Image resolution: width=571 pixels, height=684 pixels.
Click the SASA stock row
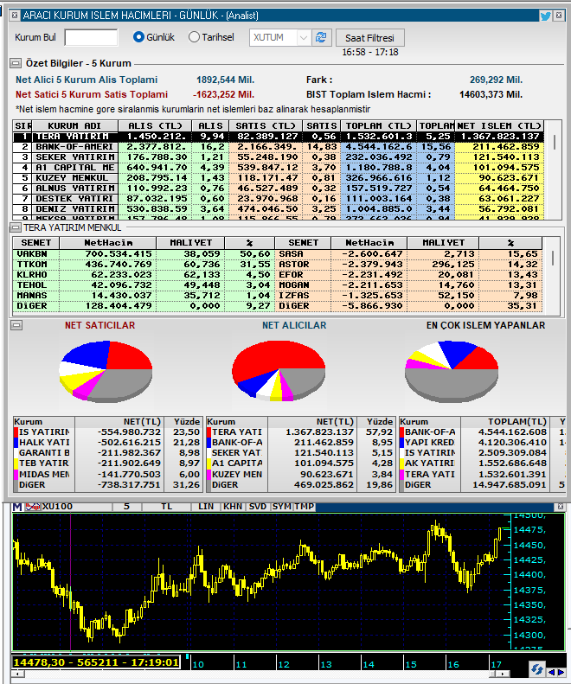coord(408,254)
